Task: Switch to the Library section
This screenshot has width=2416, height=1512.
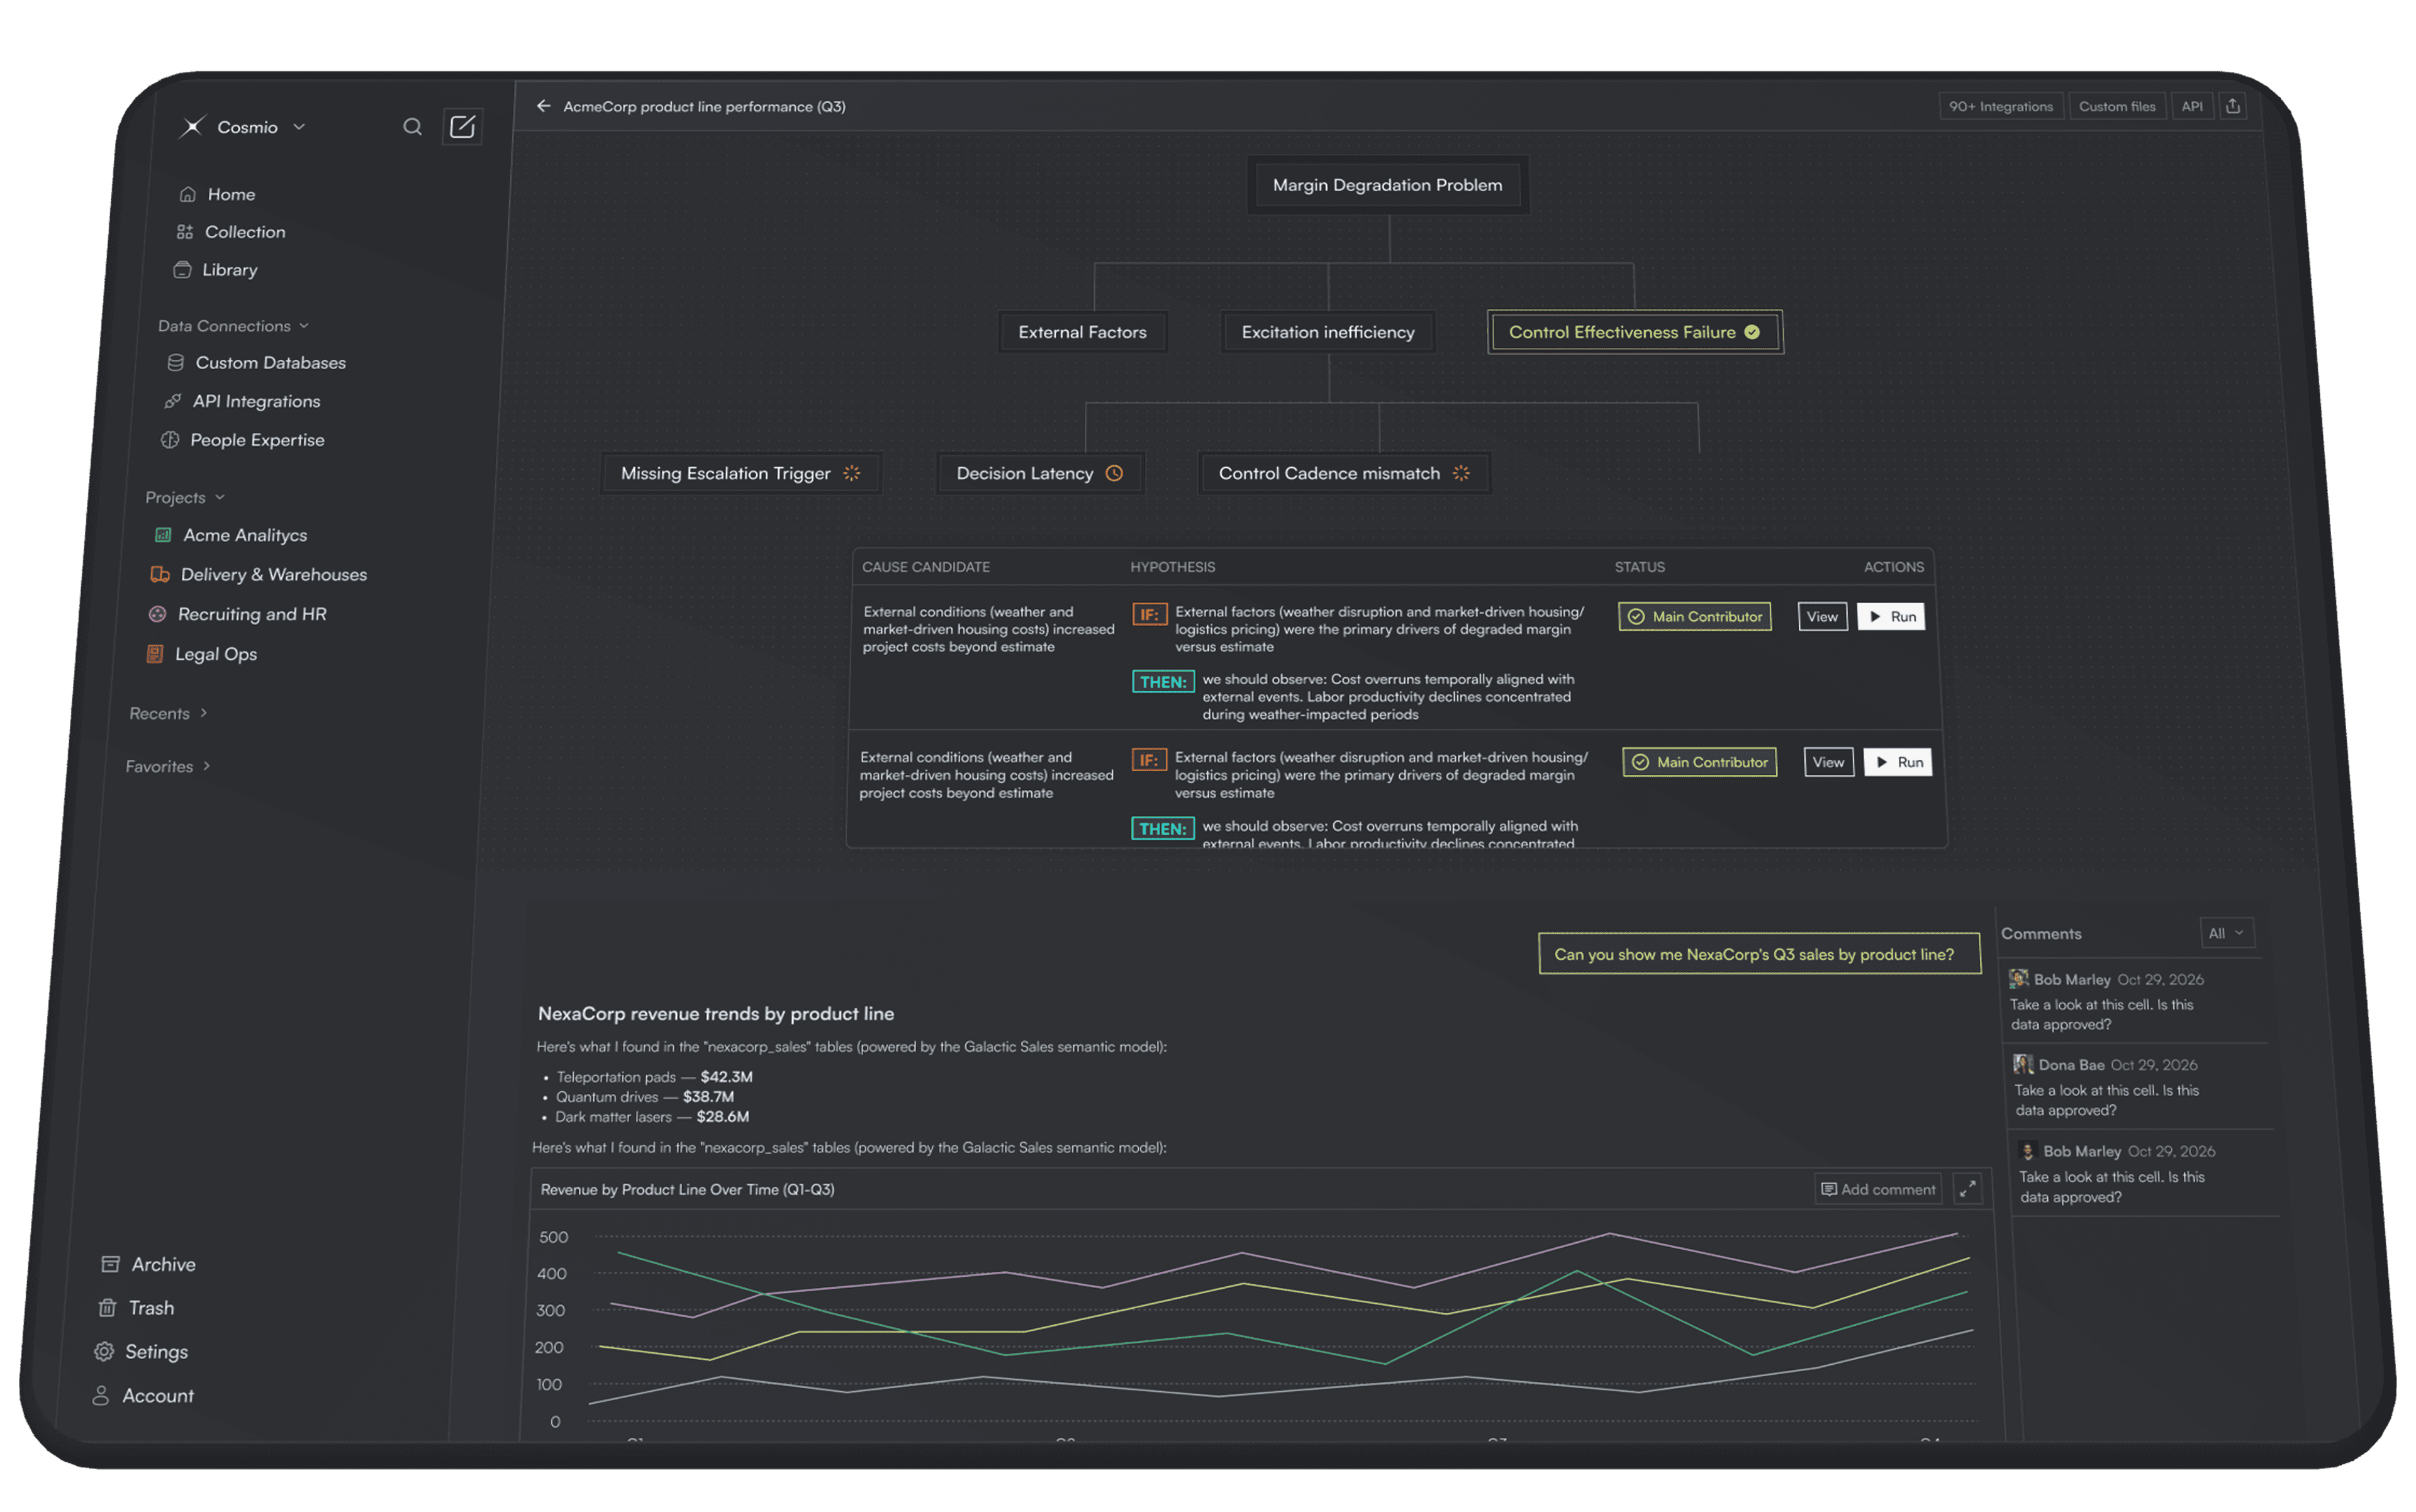Action: point(230,269)
